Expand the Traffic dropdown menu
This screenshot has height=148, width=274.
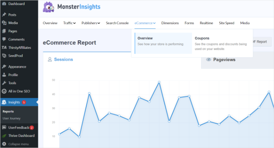(69, 23)
